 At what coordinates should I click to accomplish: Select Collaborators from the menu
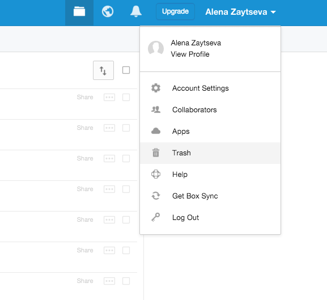[210, 110]
